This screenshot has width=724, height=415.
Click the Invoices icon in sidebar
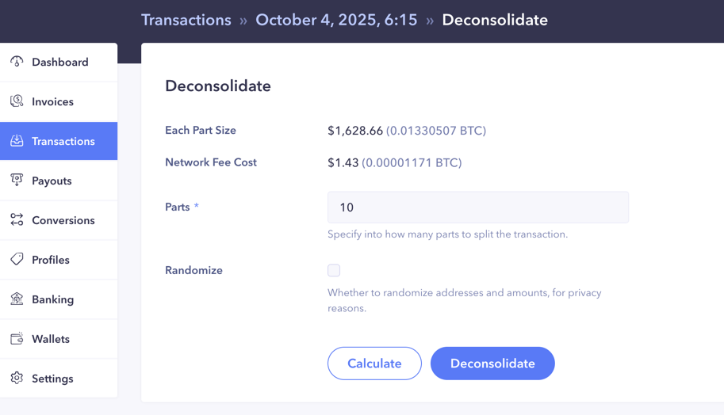coord(17,101)
